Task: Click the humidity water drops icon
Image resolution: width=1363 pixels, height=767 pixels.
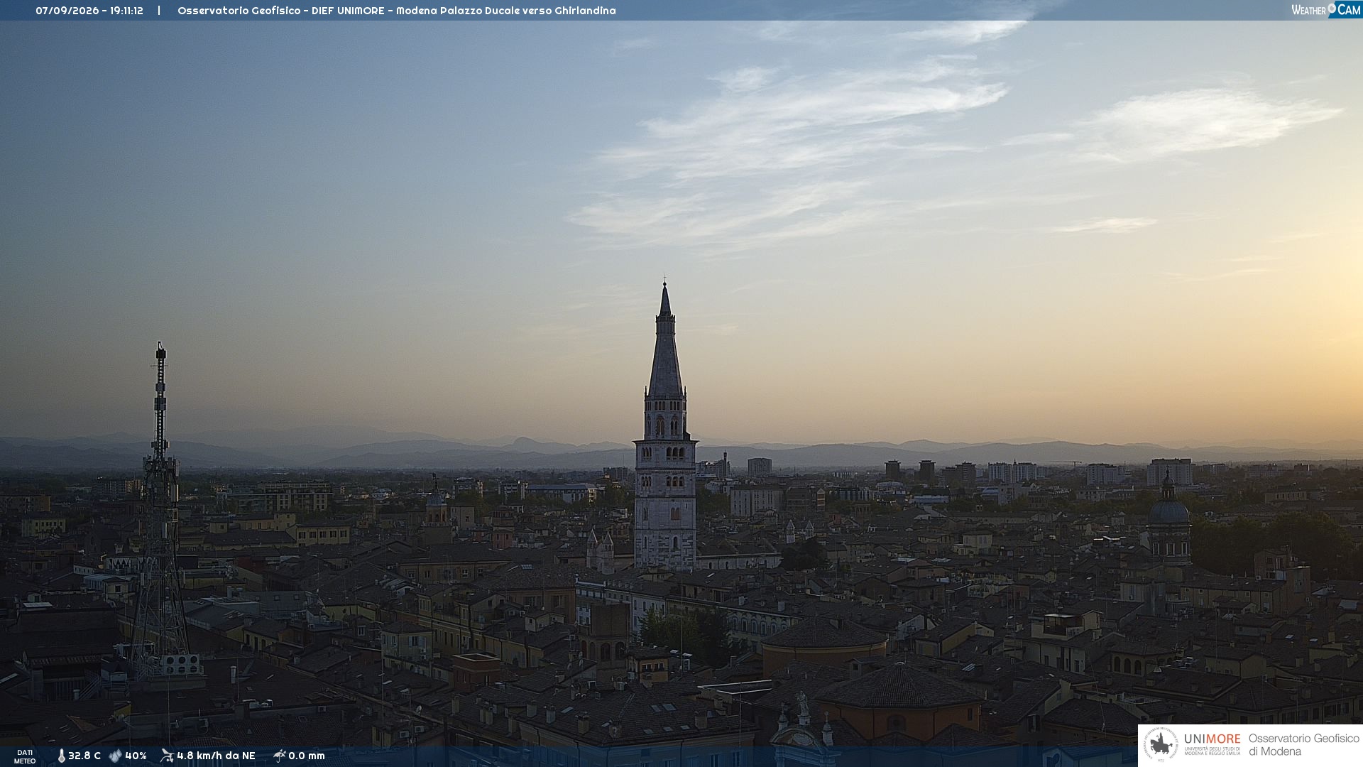Action: tap(115, 756)
